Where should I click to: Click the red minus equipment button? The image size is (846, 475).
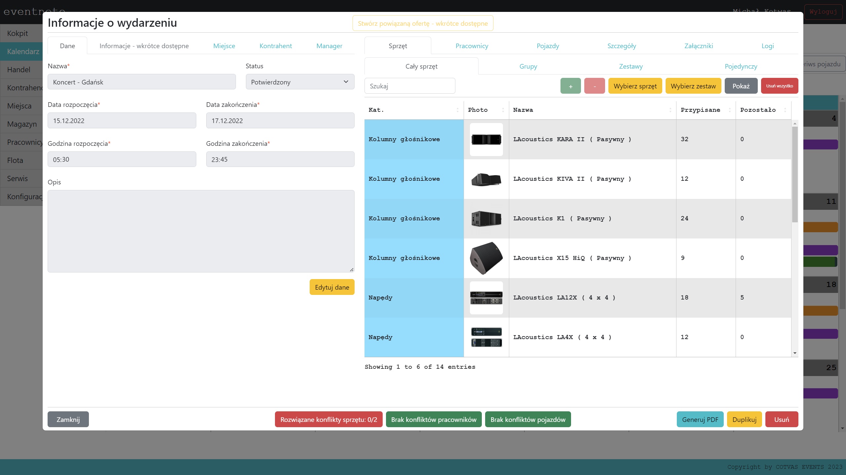[x=594, y=86]
